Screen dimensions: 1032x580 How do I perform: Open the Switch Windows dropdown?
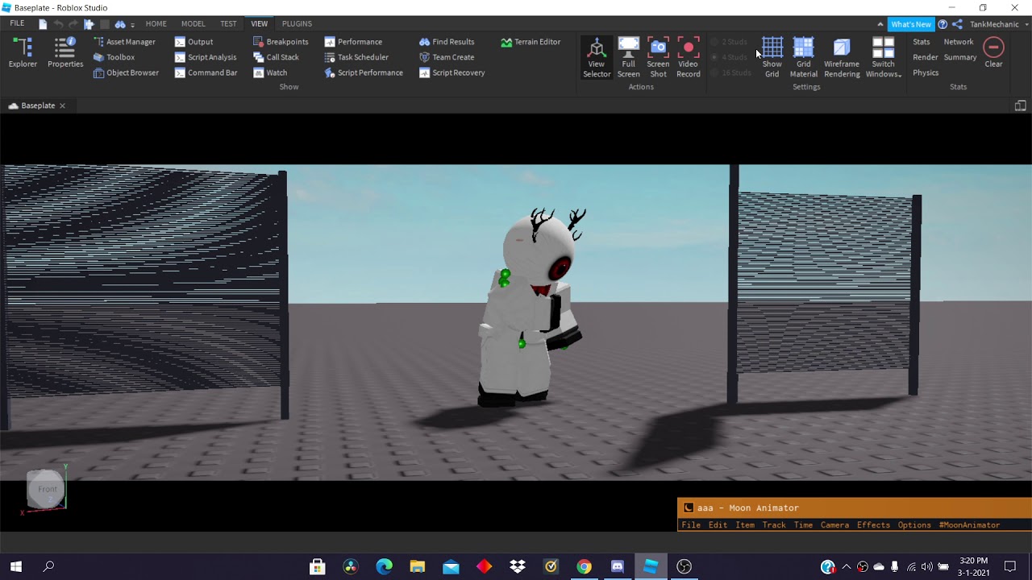coord(883,57)
